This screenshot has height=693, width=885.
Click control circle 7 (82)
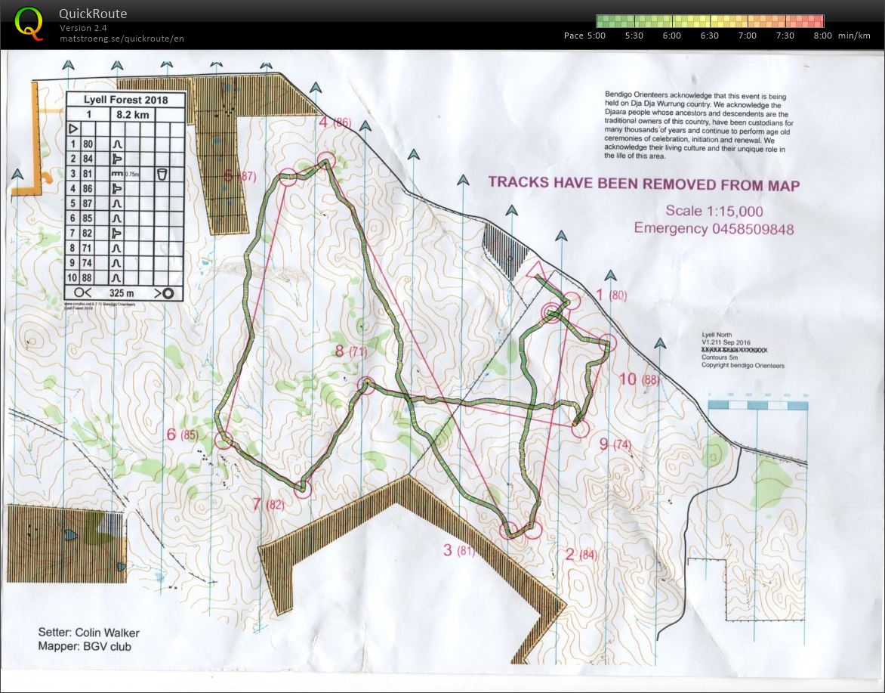(x=302, y=489)
